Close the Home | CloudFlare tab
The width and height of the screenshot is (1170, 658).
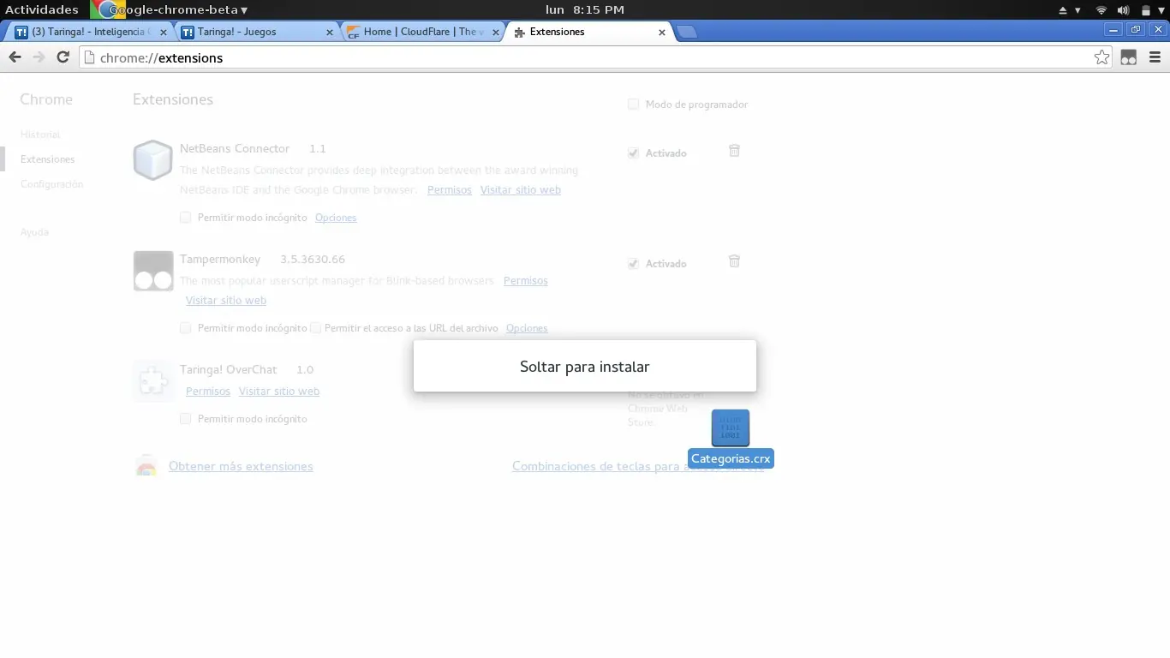point(496,33)
